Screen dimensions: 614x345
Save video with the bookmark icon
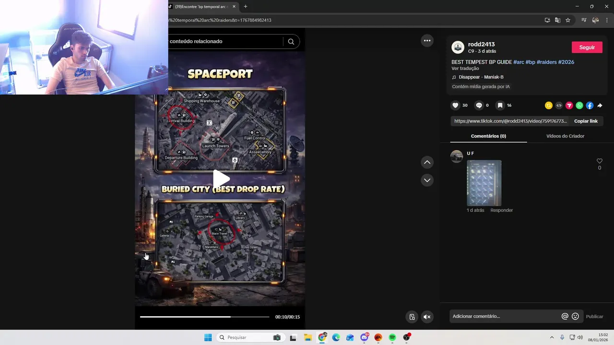point(500,105)
